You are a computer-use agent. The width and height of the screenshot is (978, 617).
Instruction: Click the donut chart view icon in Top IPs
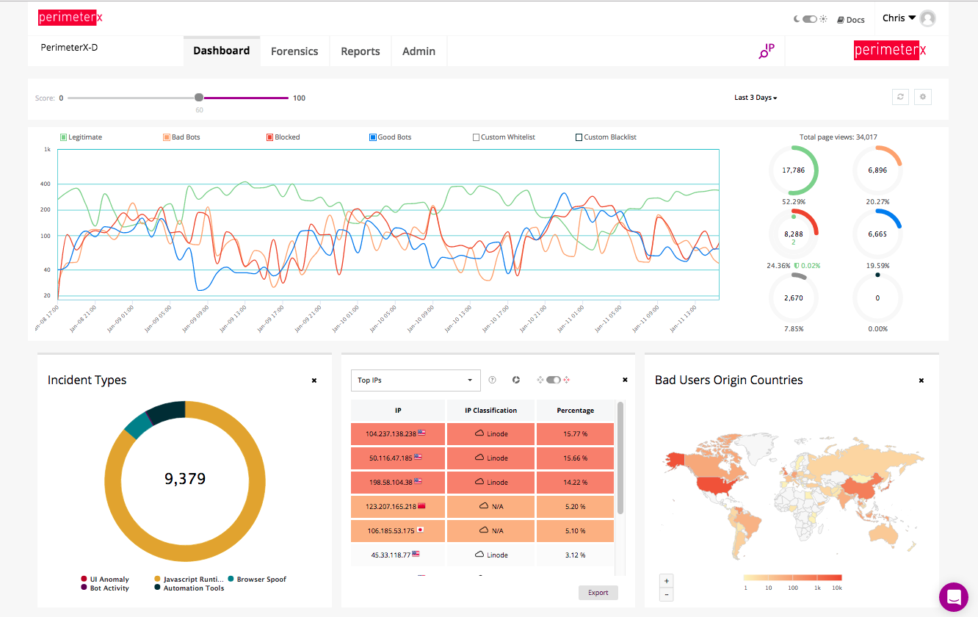(516, 380)
